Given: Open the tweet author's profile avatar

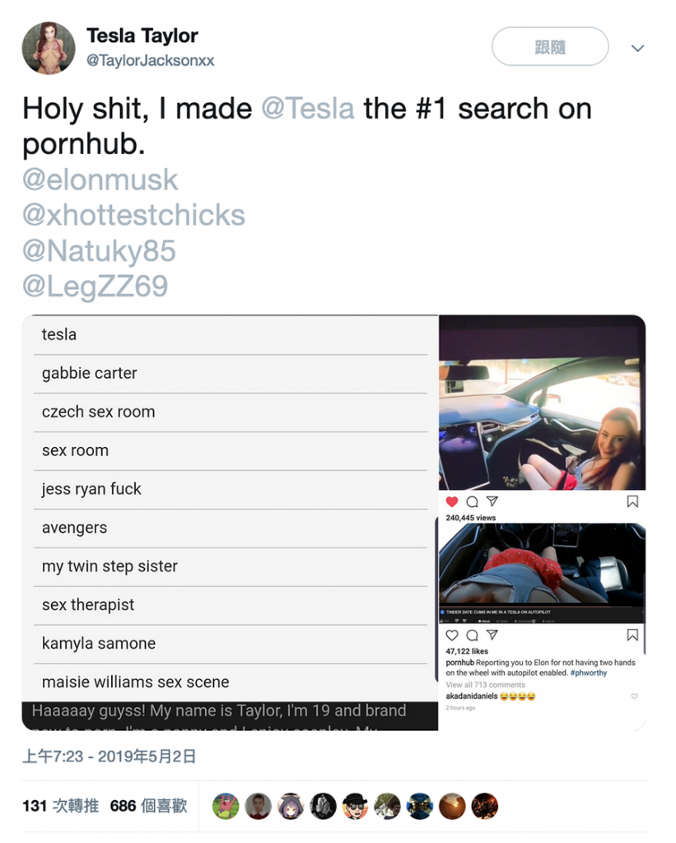Looking at the screenshot, I should [x=49, y=49].
